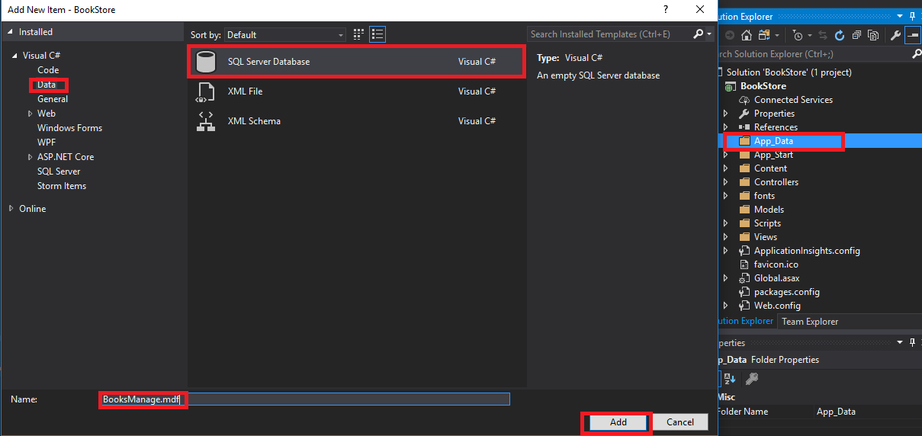Select the Storm Items category

coord(62,186)
